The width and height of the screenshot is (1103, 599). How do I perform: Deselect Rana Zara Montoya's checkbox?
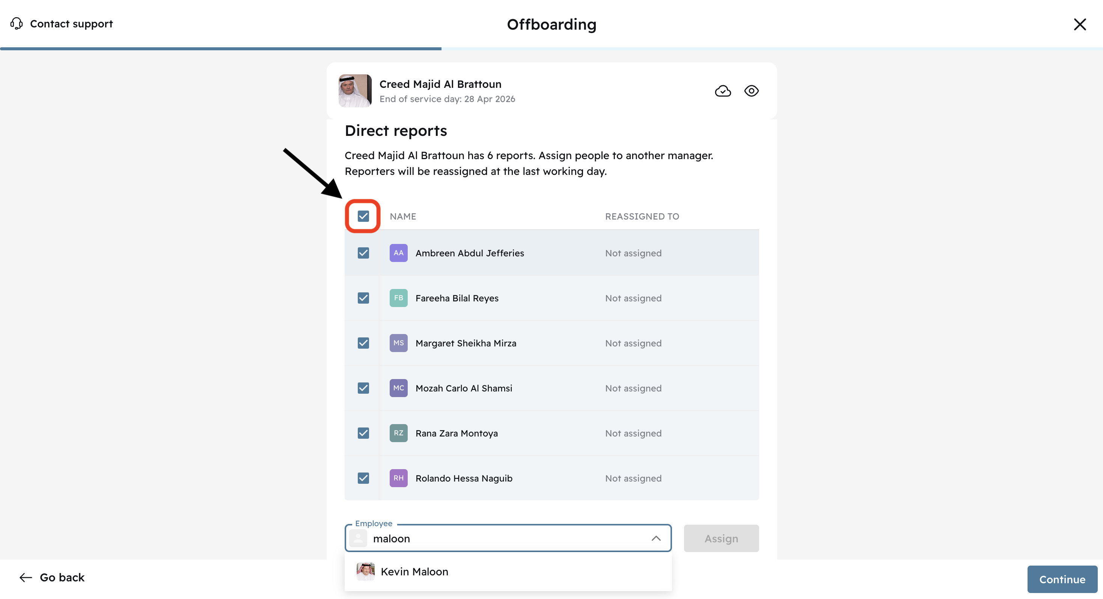tap(363, 433)
